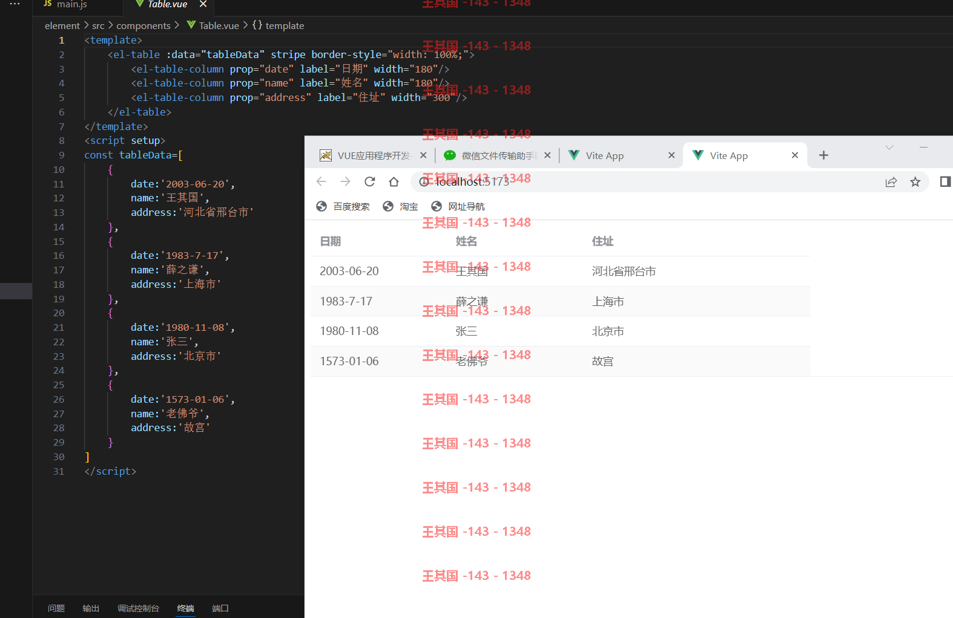Reload the localhost page

370,181
